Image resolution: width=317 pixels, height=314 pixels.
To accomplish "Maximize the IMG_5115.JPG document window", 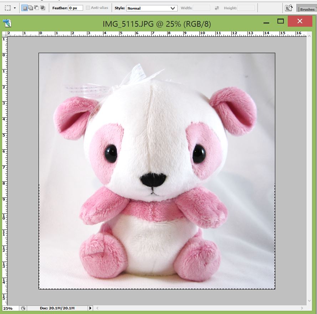I will [x=281, y=21].
